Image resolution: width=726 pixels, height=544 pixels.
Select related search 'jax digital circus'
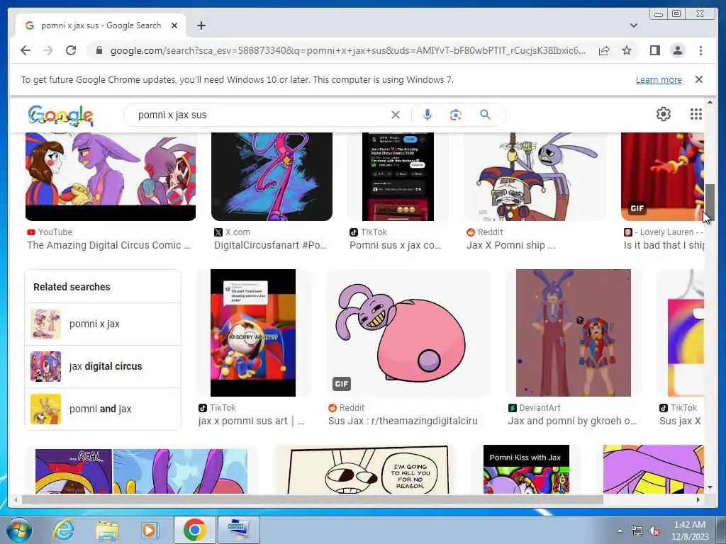point(103,366)
